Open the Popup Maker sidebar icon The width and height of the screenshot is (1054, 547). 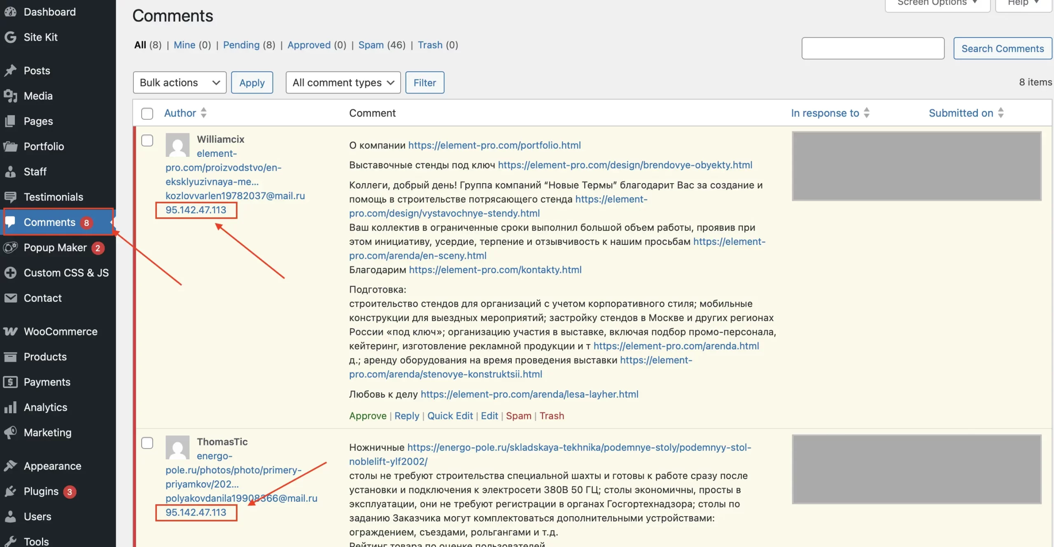(x=11, y=247)
